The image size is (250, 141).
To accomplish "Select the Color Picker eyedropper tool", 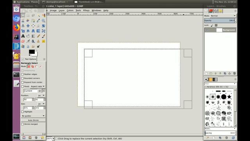I will click(38, 21).
